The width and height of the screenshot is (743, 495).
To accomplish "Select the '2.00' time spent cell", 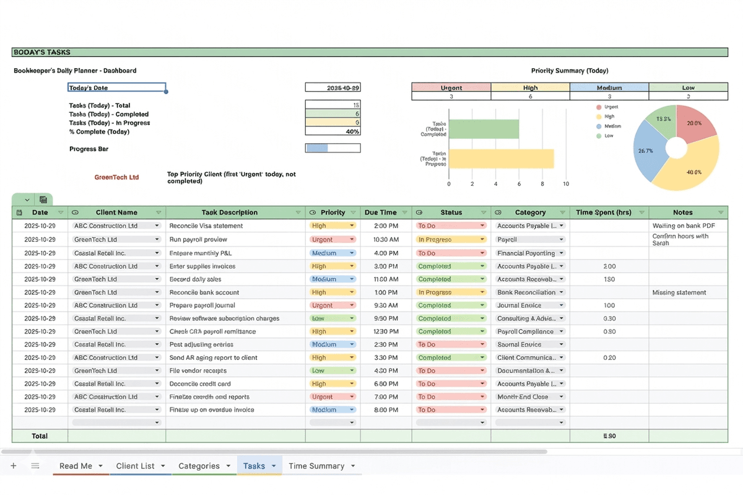I will [609, 266].
